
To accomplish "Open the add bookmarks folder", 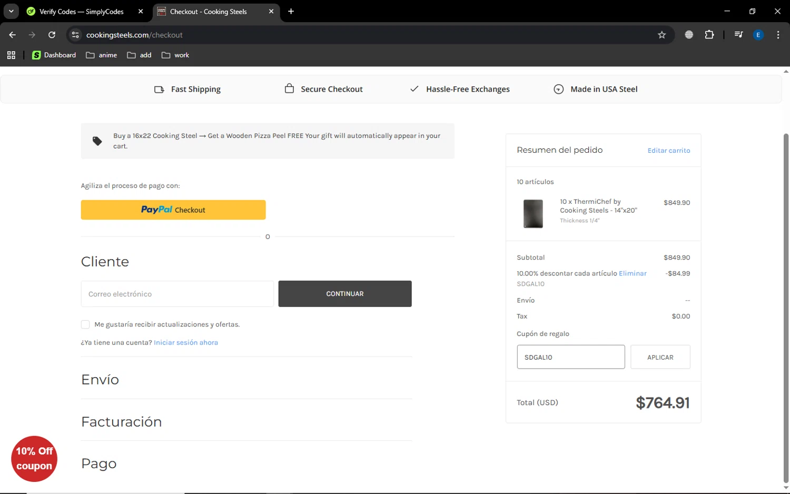I will (x=139, y=55).
